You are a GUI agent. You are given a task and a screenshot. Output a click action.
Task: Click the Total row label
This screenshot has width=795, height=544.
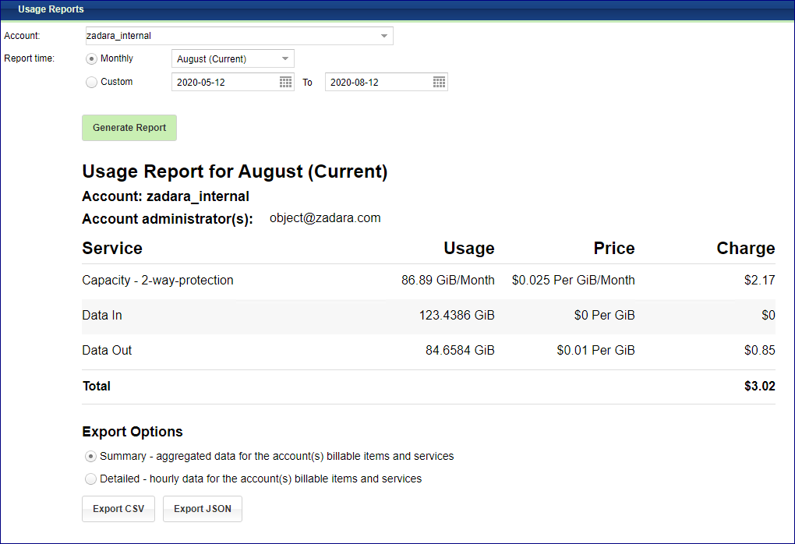pos(97,387)
